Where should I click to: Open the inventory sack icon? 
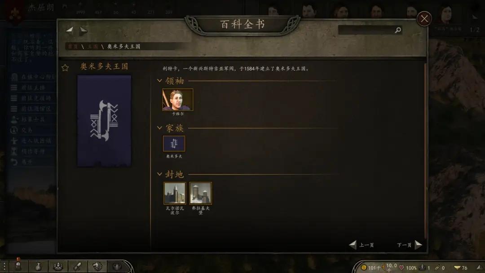38,266
